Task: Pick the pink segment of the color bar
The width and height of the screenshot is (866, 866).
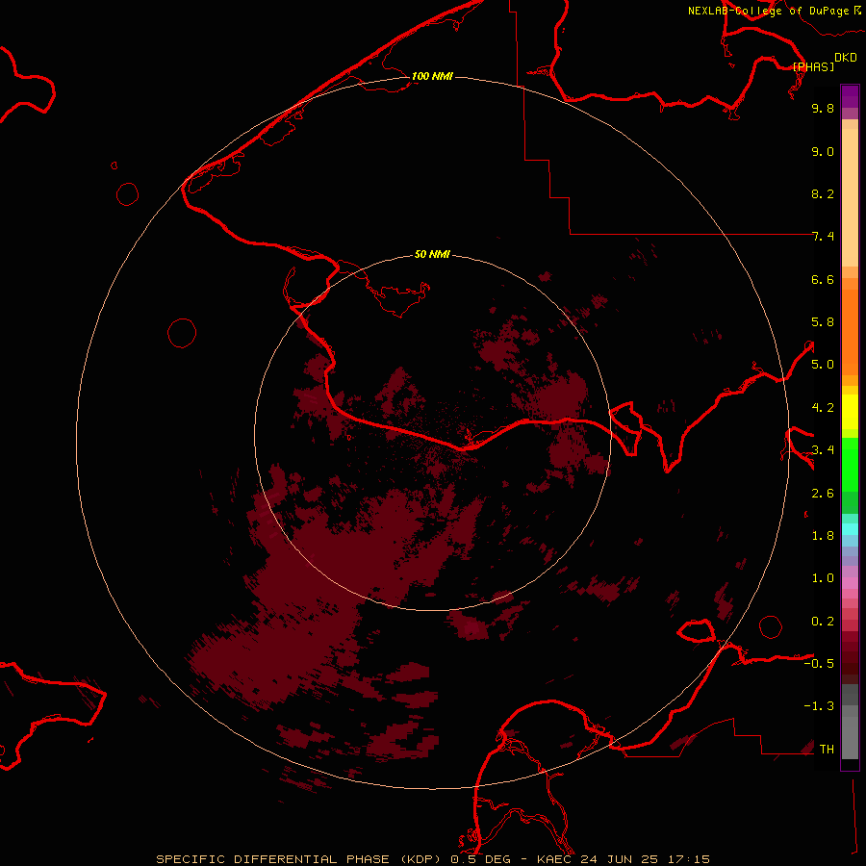Action: pyautogui.click(x=850, y=583)
